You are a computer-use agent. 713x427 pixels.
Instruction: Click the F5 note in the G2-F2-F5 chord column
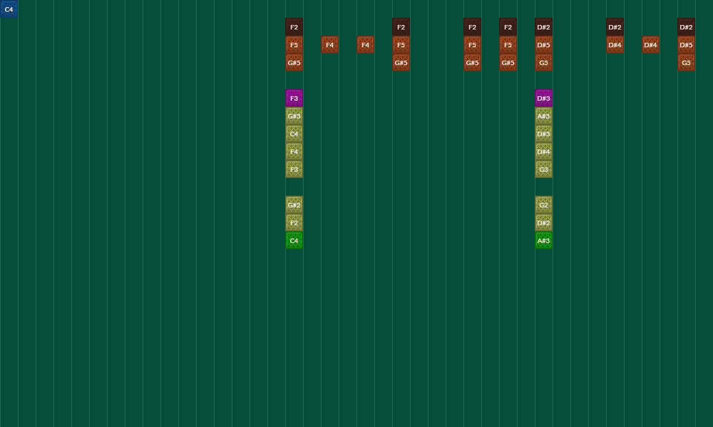[x=294, y=45]
